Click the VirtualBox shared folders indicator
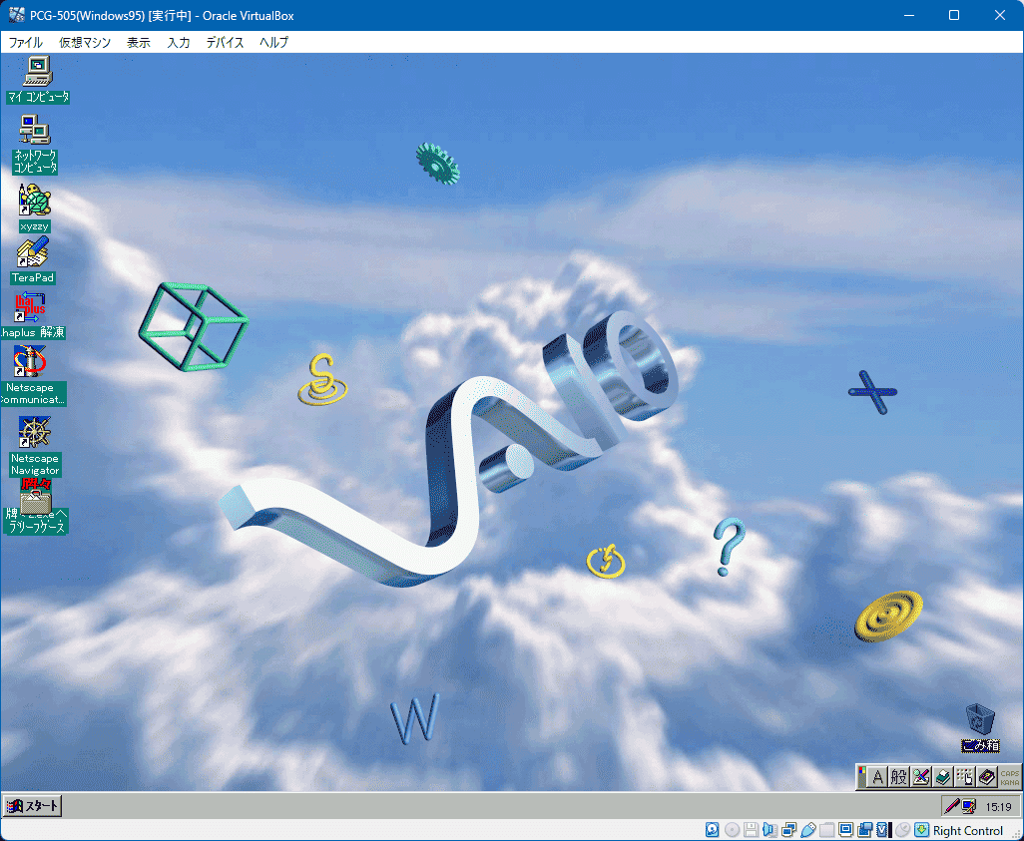Image resolution: width=1024 pixels, height=841 pixels. (826, 830)
